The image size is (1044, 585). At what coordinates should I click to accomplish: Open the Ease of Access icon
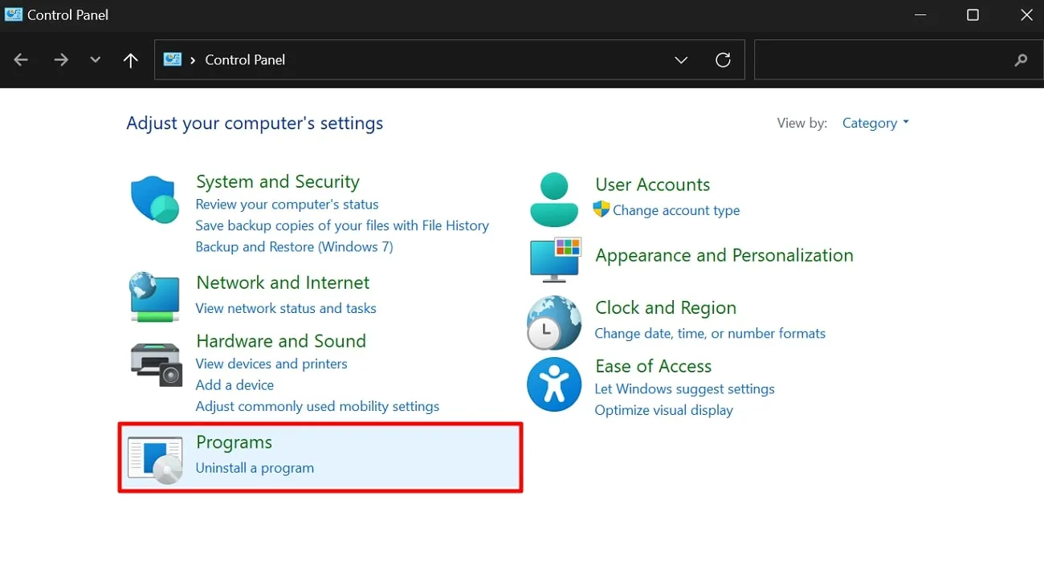tap(553, 384)
